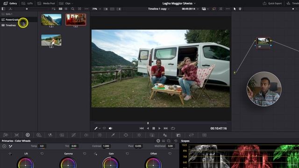Expand the viewer eyedropper tool dropdown

pyautogui.click(x=100, y=129)
